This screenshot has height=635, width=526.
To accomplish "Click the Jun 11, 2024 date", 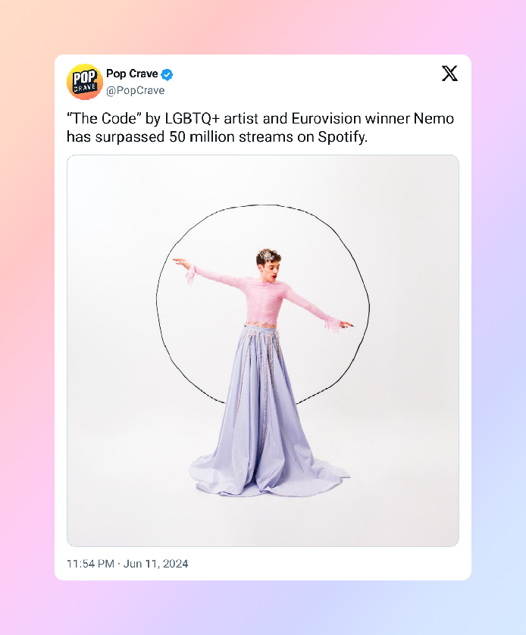I will point(155,564).
